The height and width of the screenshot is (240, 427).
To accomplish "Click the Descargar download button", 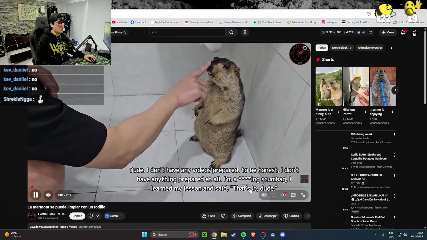I will click(x=267, y=216).
